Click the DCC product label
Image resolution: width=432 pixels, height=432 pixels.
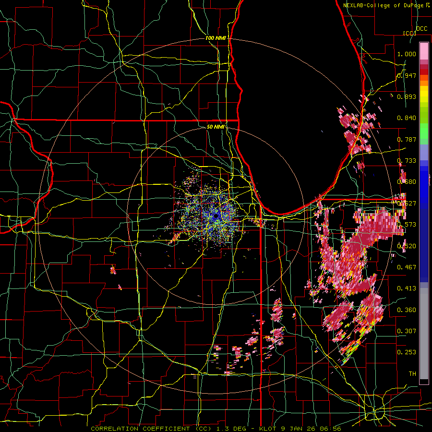click(x=422, y=29)
